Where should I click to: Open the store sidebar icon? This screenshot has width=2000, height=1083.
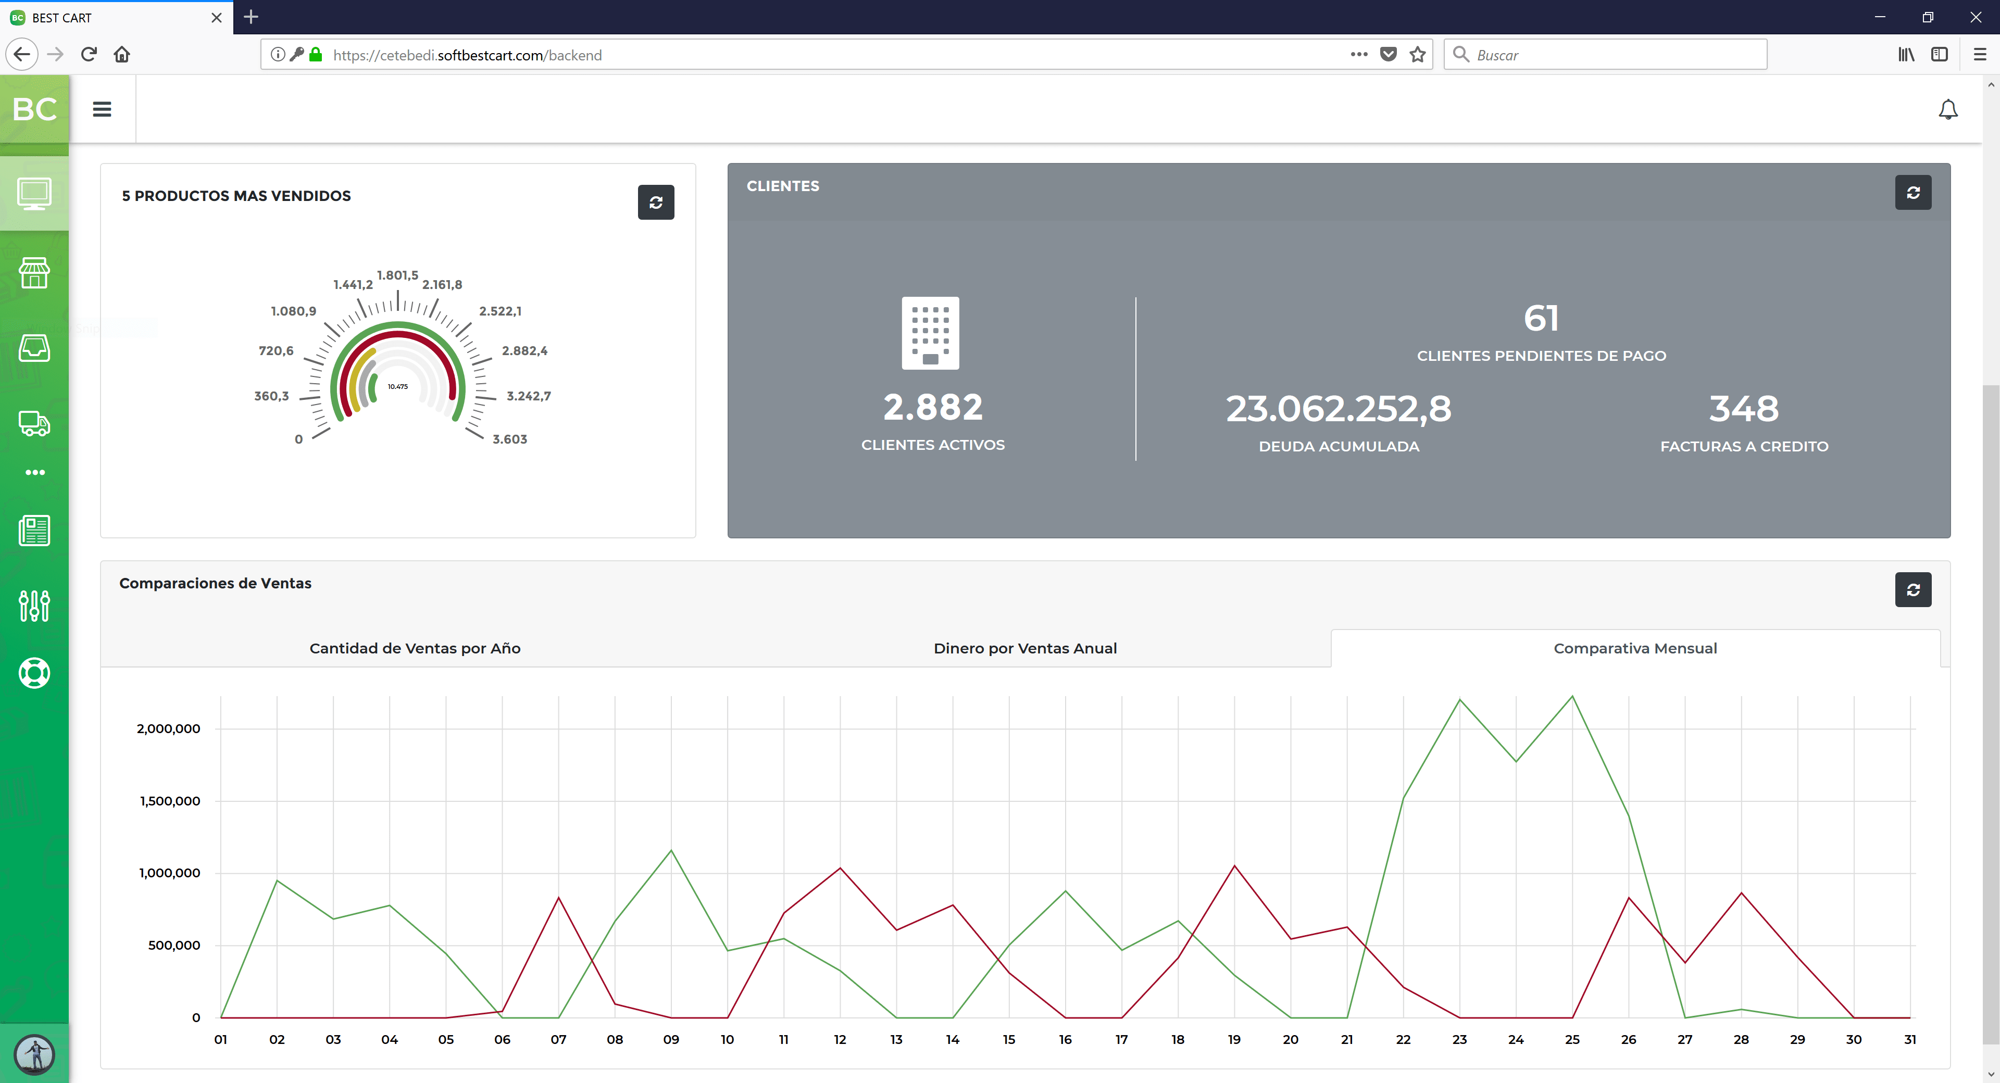34,272
